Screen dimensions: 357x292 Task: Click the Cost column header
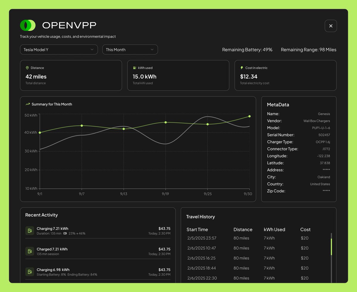click(x=305, y=230)
